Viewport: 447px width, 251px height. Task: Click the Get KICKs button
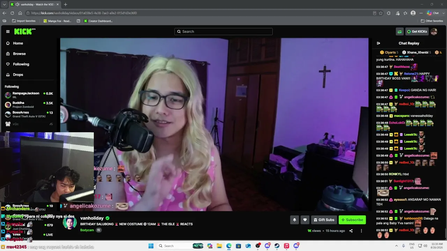(x=417, y=31)
